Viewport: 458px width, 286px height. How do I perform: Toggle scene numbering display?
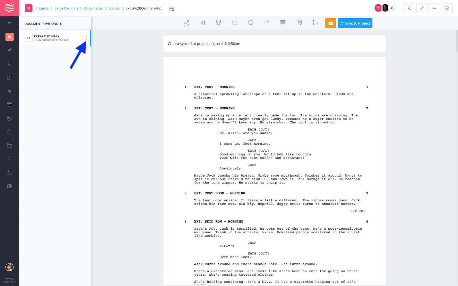click(315, 23)
